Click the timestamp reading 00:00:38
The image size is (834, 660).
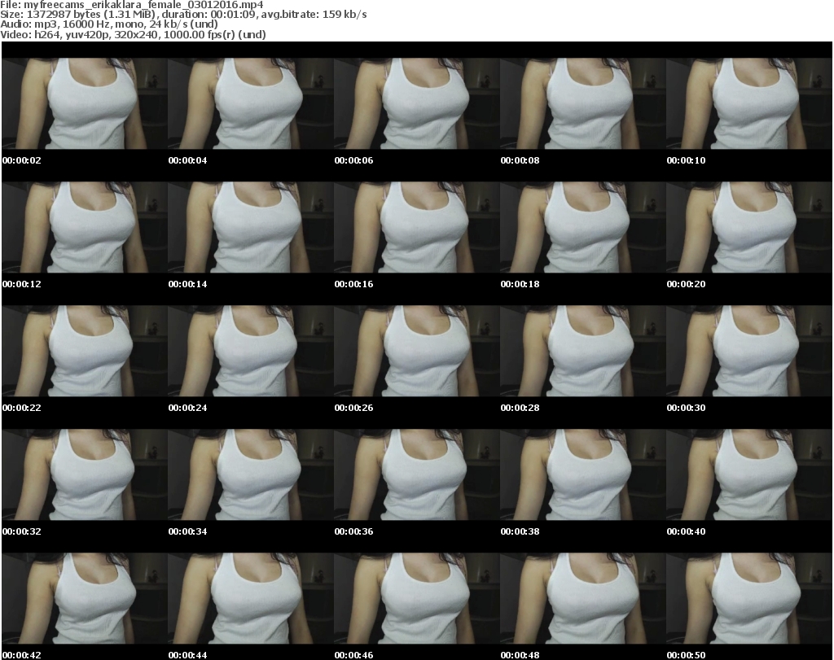point(520,532)
